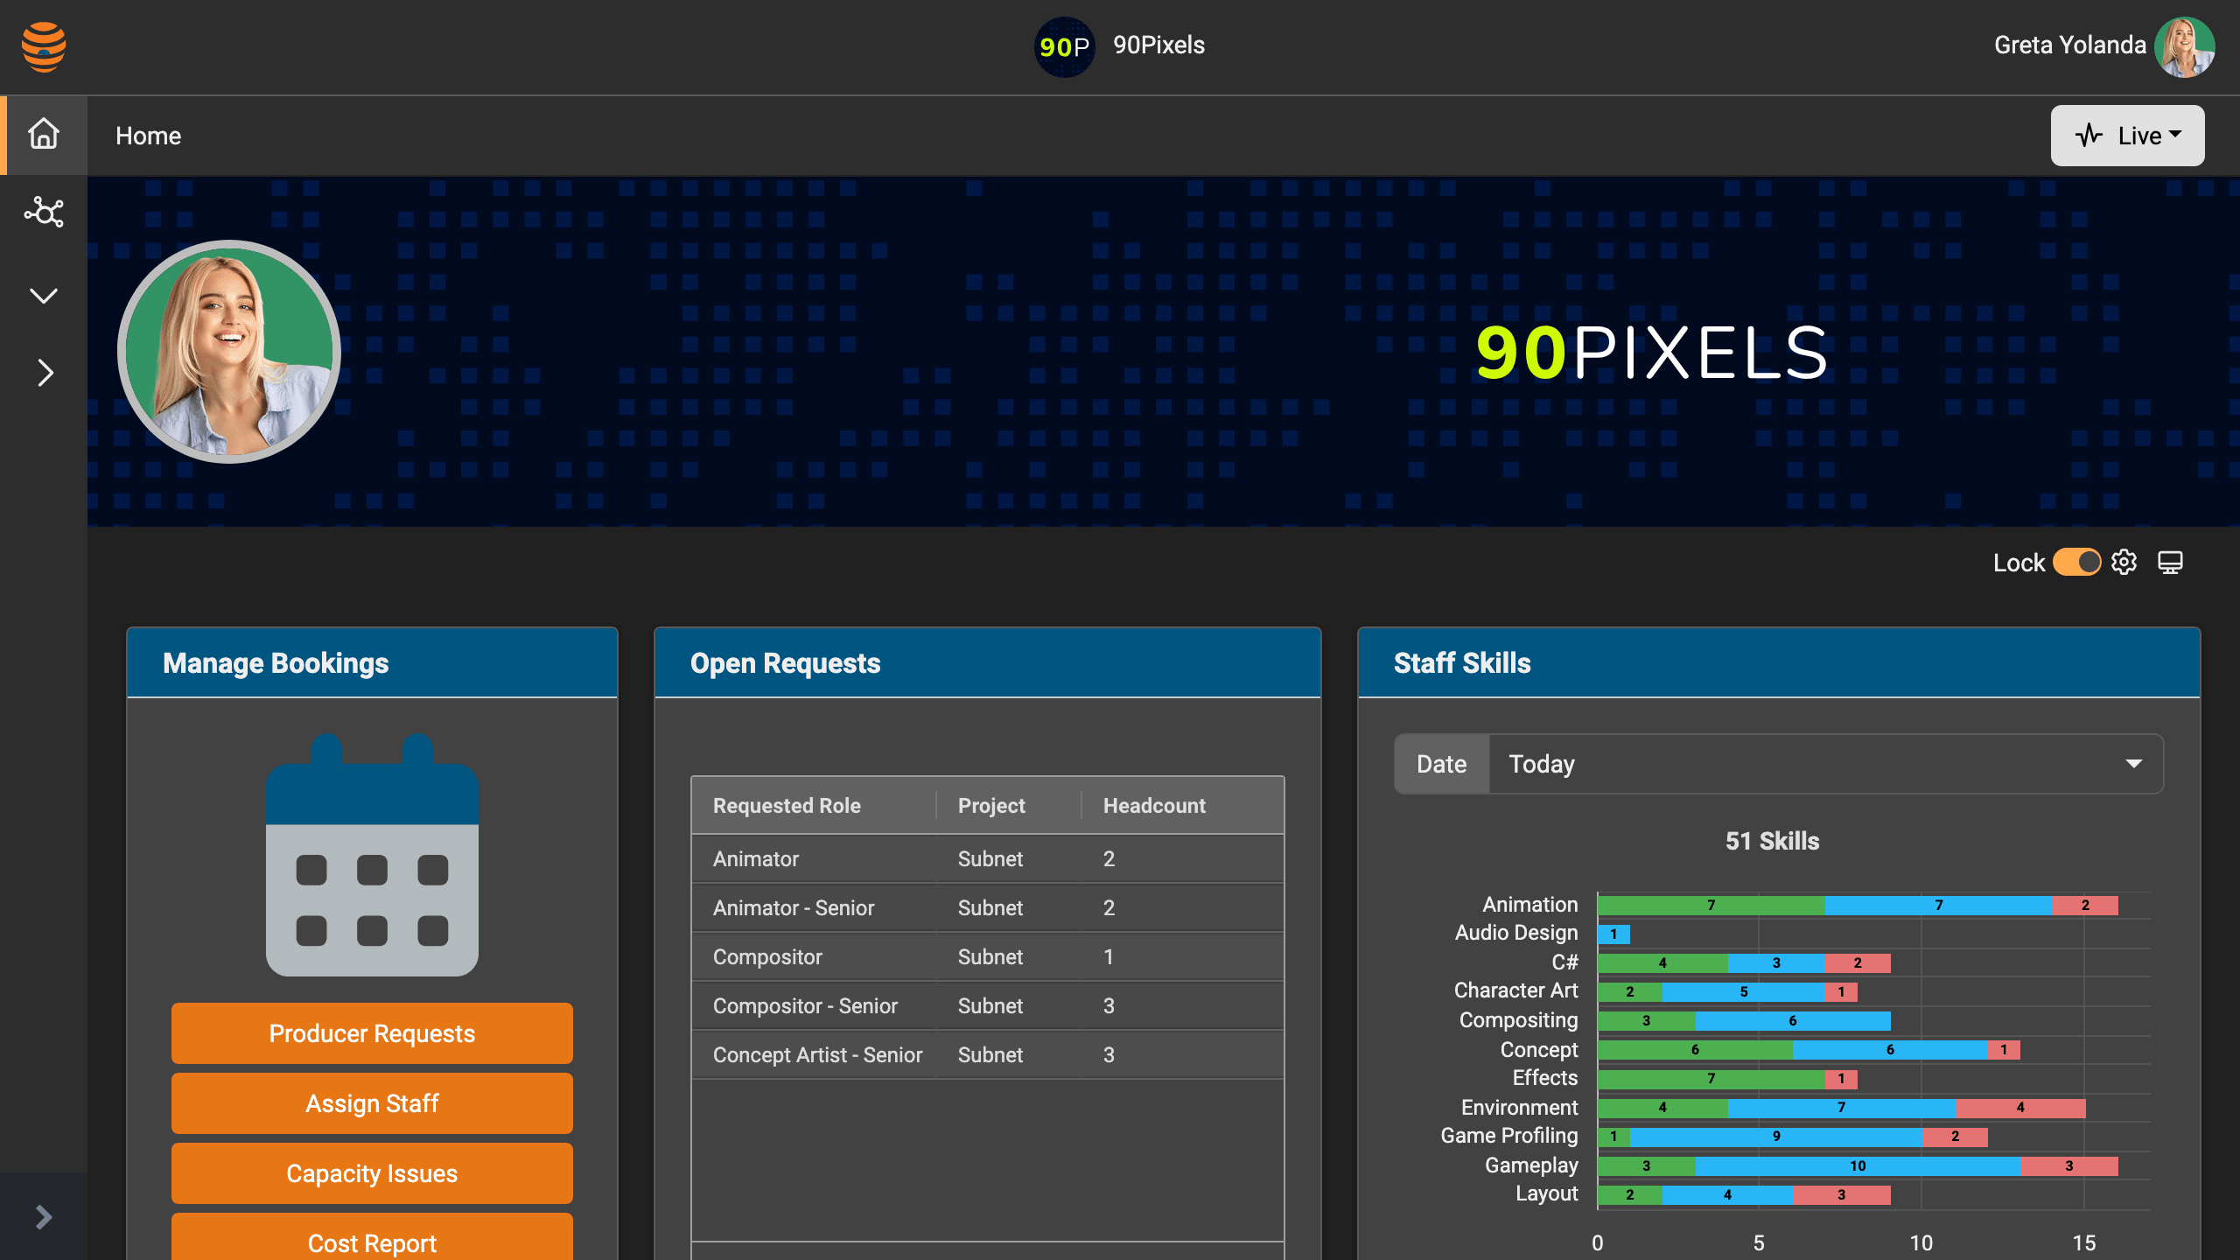Open the Live mode dropdown
The image size is (2240, 1260).
click(x=2127, y=136)
